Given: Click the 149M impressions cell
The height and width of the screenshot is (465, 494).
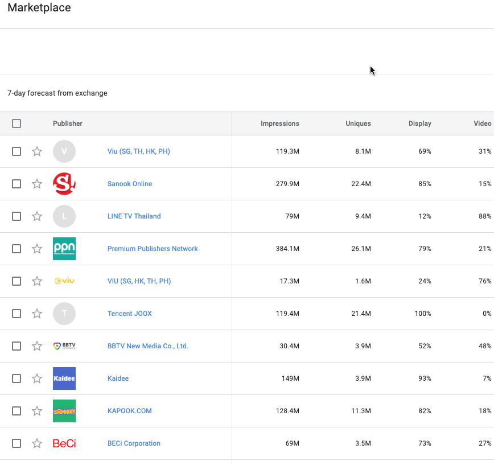Looking at the screenshot, I should pos(290,378).
